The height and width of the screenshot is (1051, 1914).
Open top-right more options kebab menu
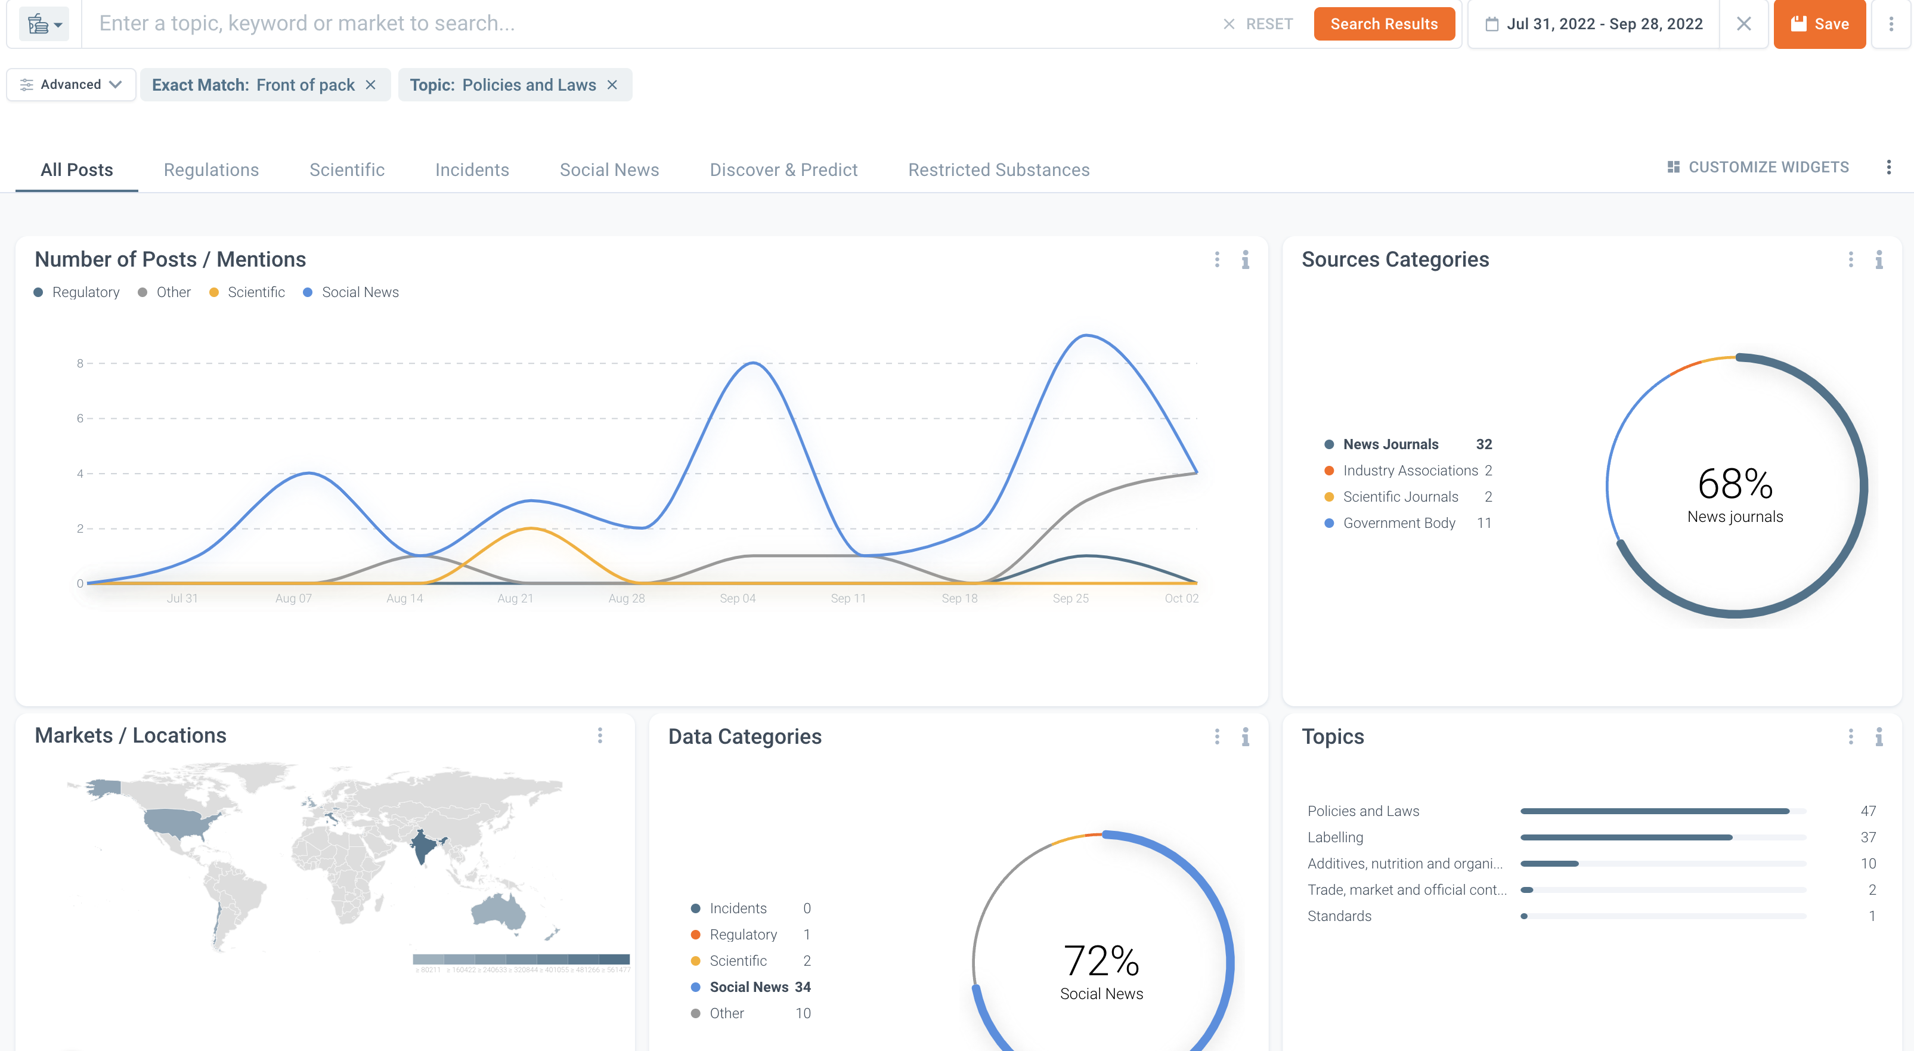coord(1891,24)
